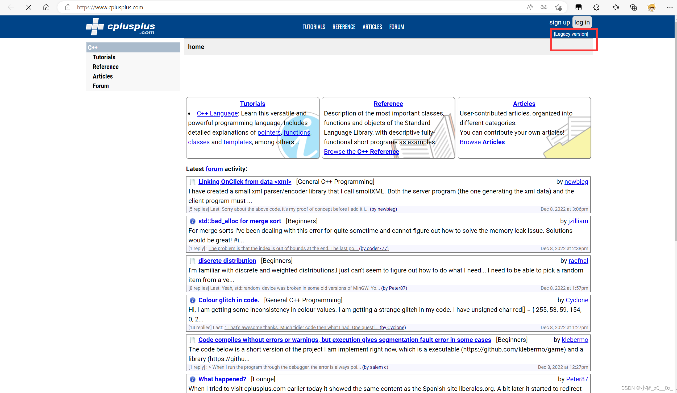Open FORUM in top navigation

[396, 27]
